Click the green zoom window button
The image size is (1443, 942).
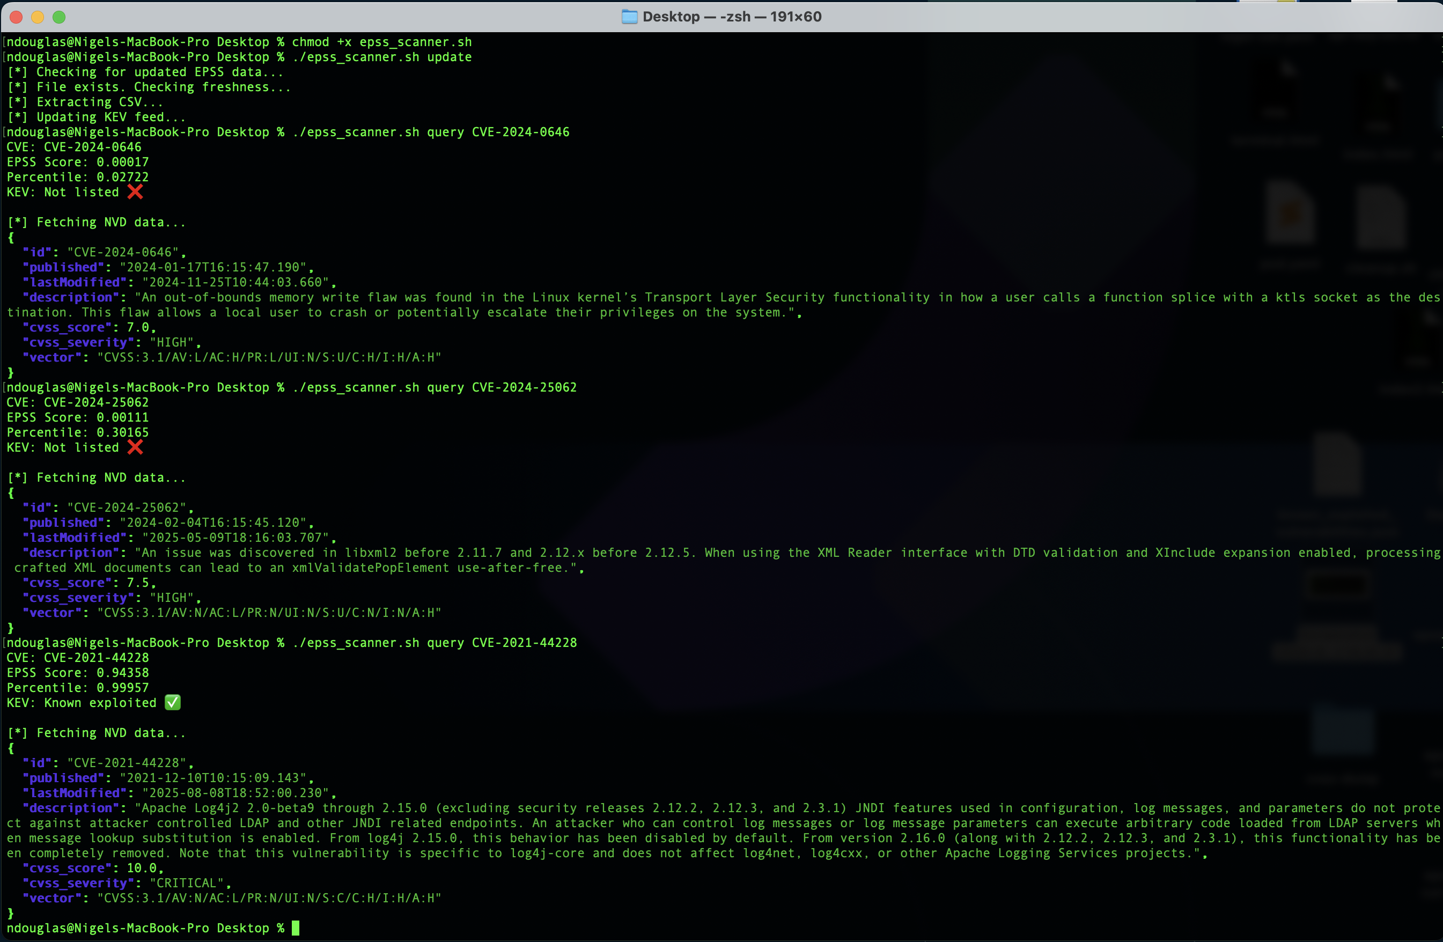tap(59, 17)
